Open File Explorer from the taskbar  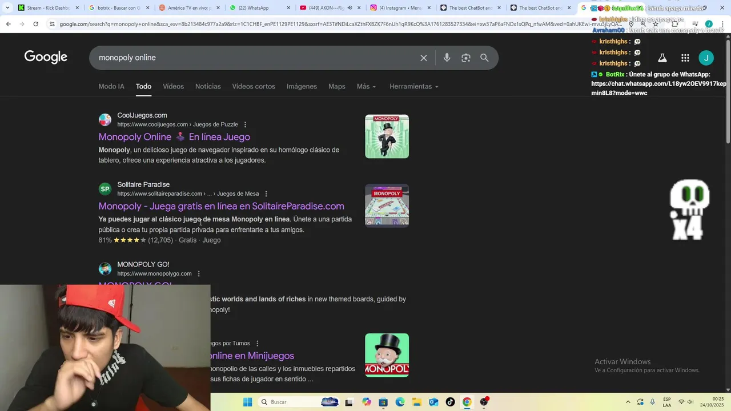[x=416, y=402]
